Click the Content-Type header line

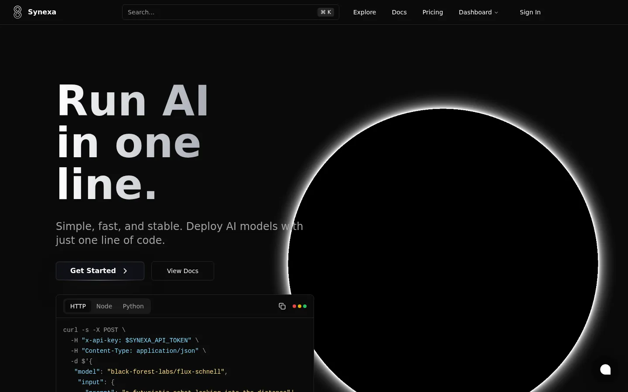138,351
